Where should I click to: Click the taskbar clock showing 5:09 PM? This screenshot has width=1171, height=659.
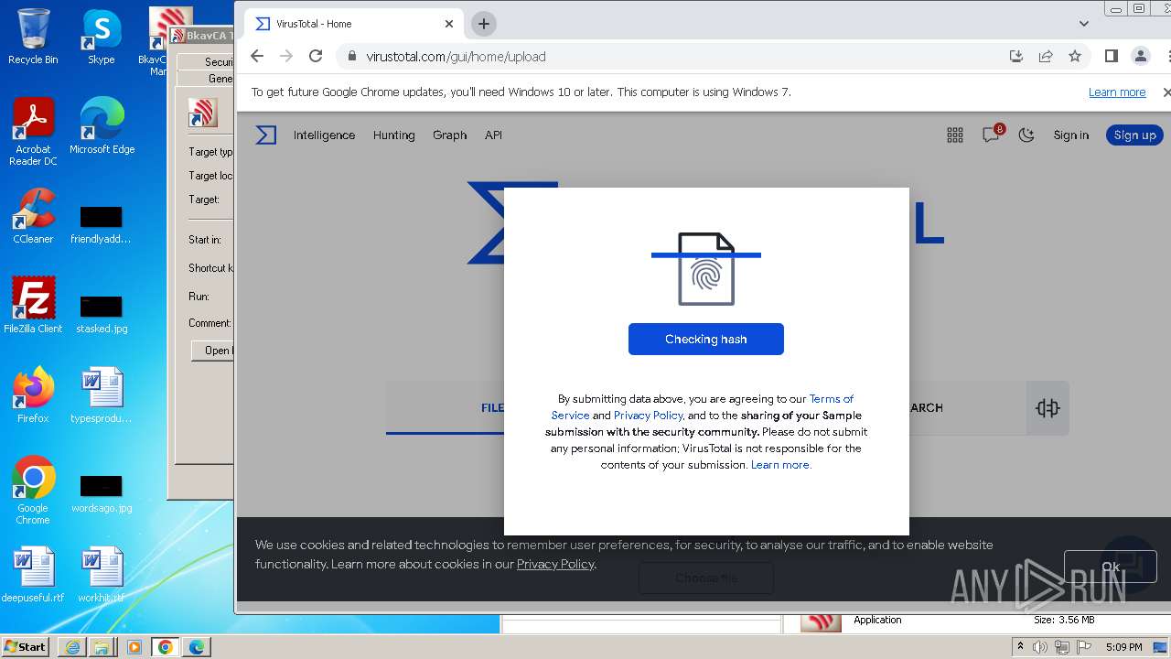1123,647
